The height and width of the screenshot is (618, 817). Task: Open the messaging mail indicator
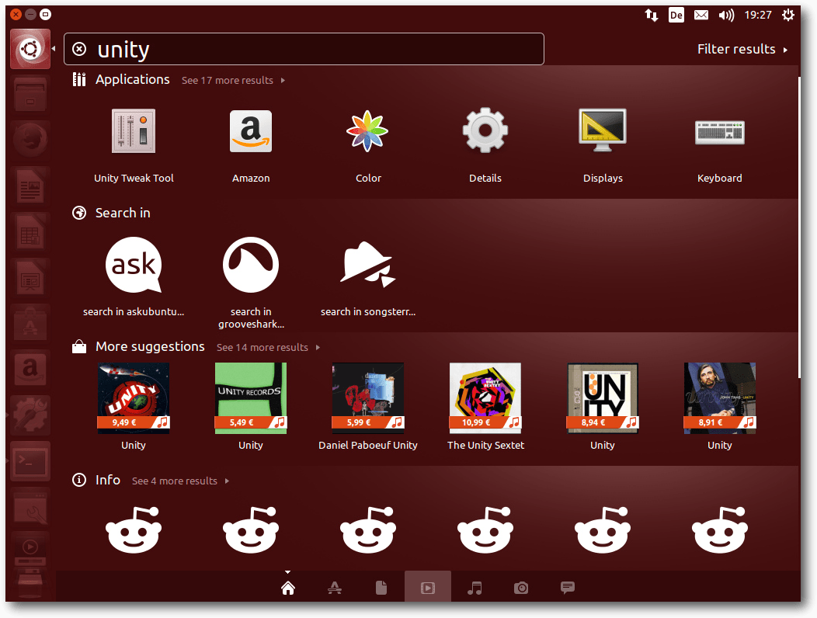coord(701,15)
